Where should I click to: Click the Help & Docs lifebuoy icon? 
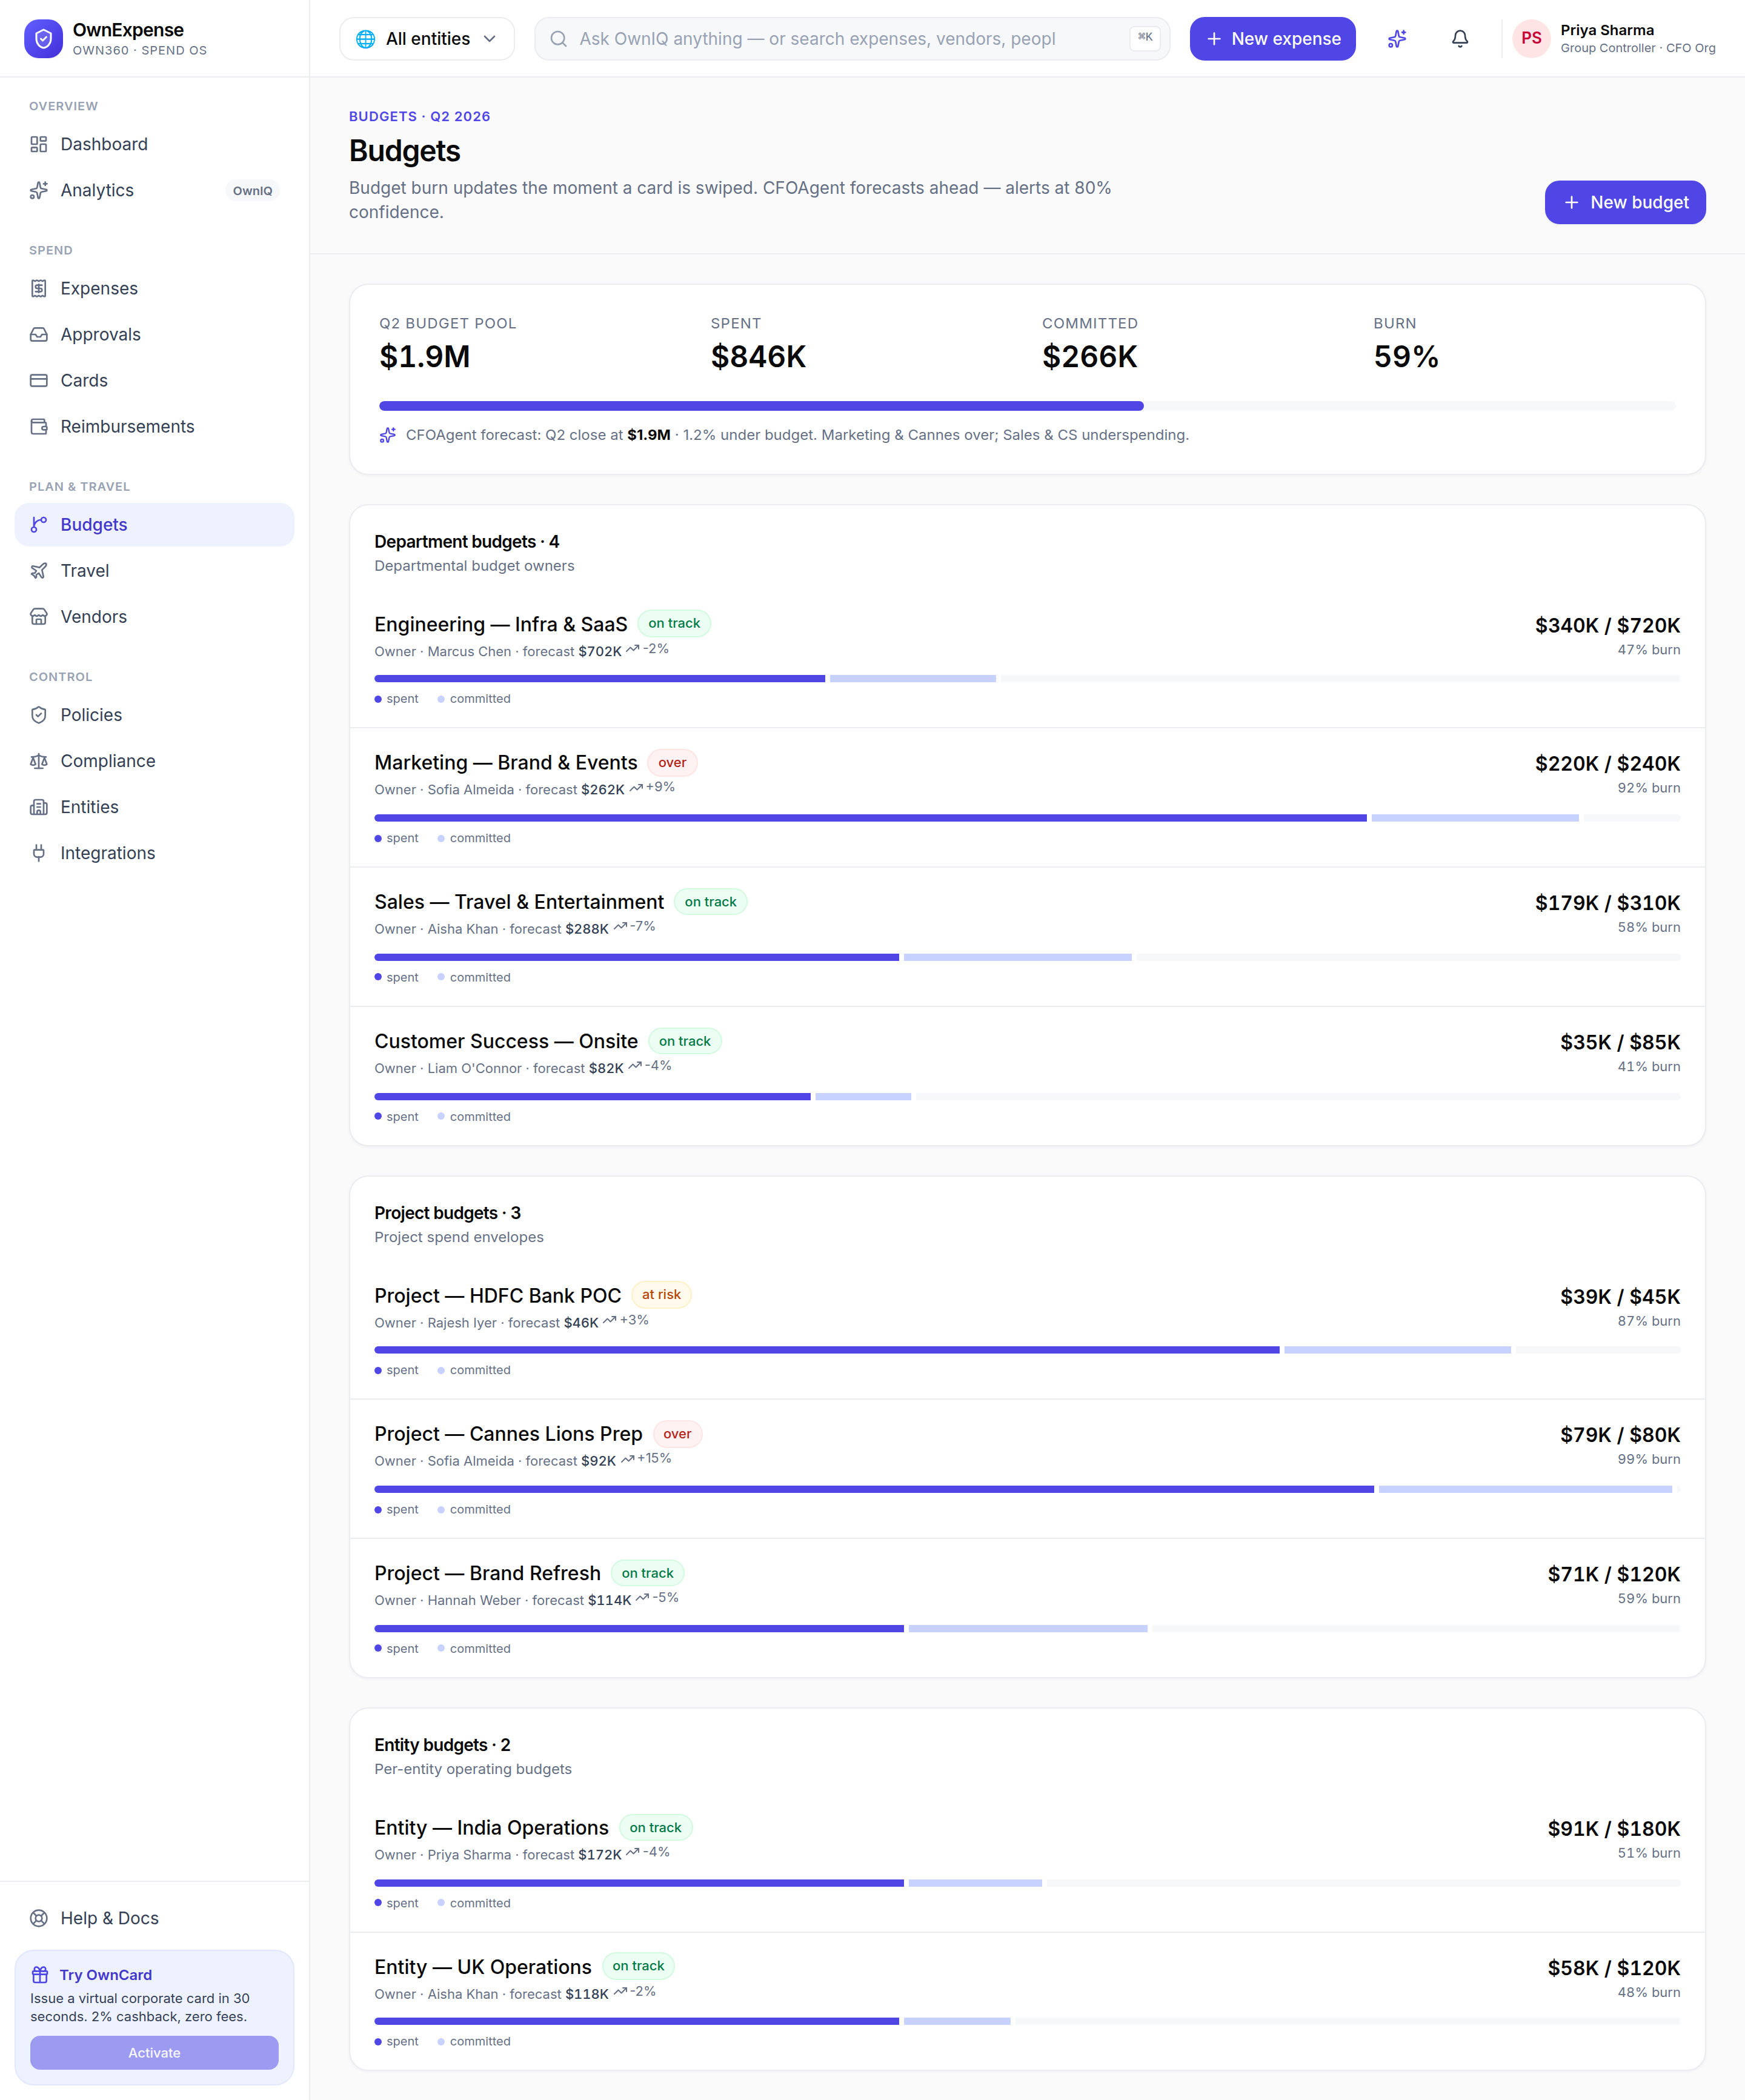[x=39, y=1917]
